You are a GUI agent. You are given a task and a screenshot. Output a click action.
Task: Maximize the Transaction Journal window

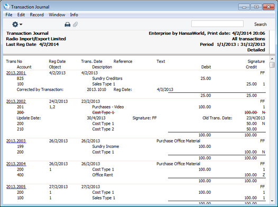[x=256, y=7]
